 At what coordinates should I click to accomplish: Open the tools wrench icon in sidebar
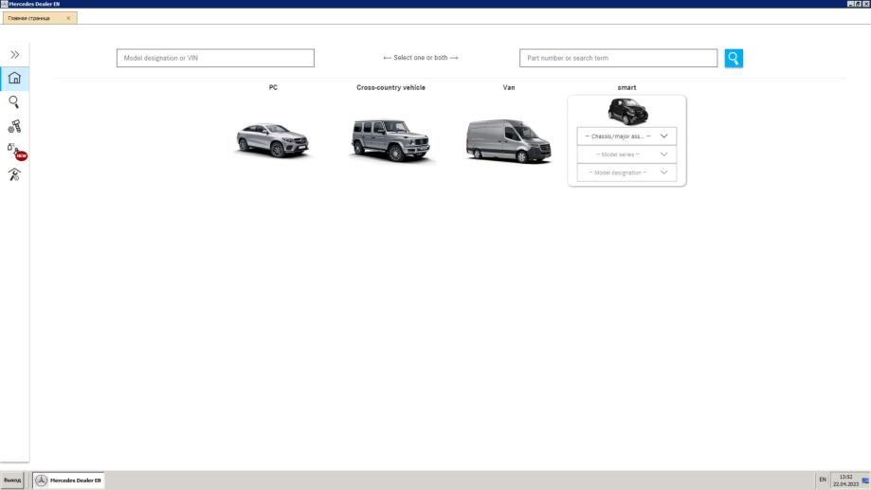[14, 174]
